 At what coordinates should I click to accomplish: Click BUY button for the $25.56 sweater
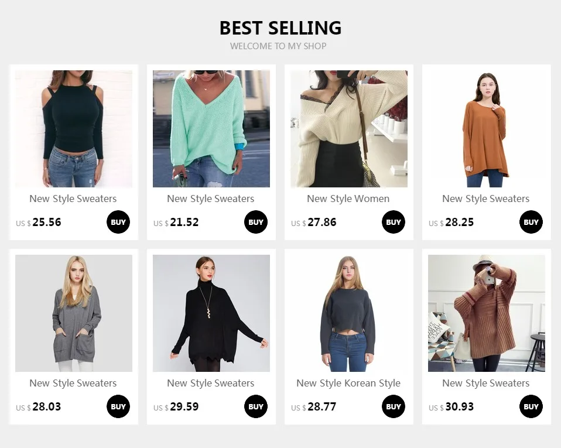[118, 222]
